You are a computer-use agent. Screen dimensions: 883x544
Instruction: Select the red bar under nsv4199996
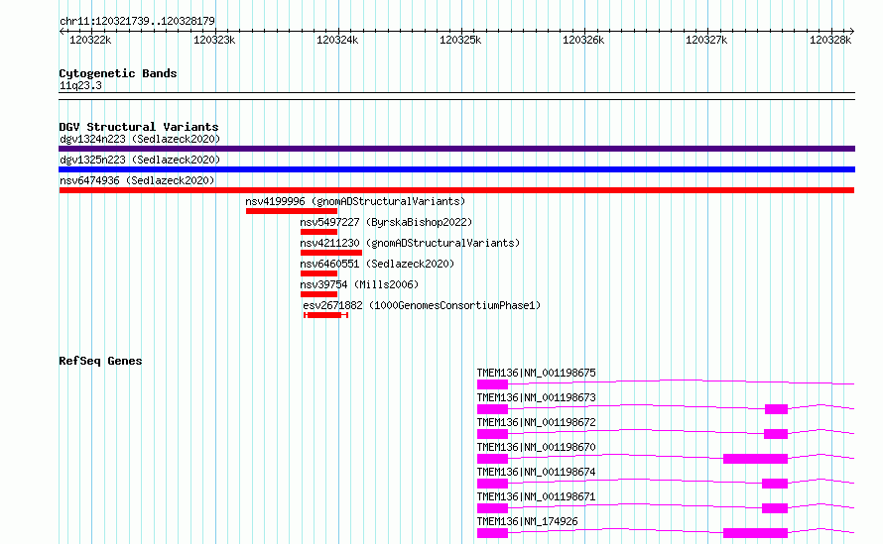292,211
